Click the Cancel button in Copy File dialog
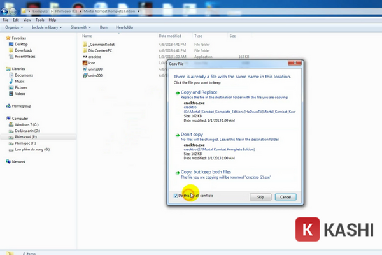This screenshot has width=382, height=255. tap(285, 197)
